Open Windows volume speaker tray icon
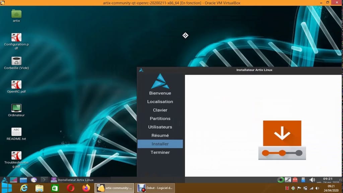The width and height of the screenshot is (343, 193). [x=318, y=188]
